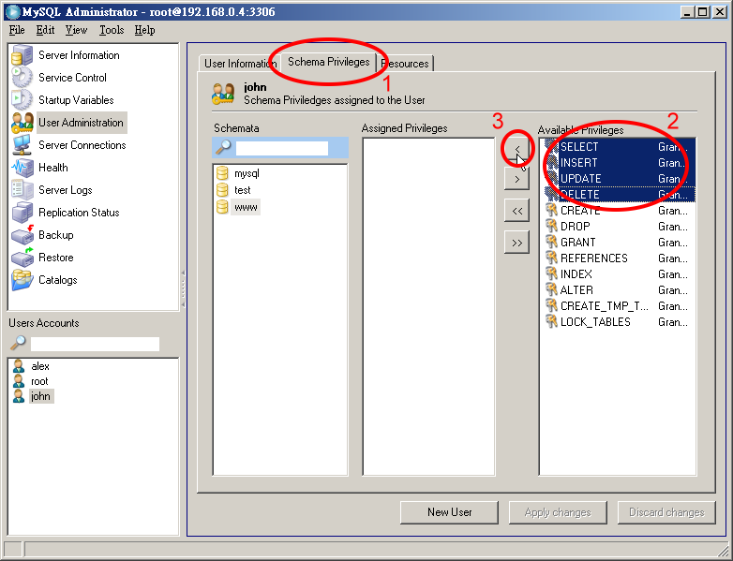
Task: Open Server Information section icon
Action: (22, 55)
